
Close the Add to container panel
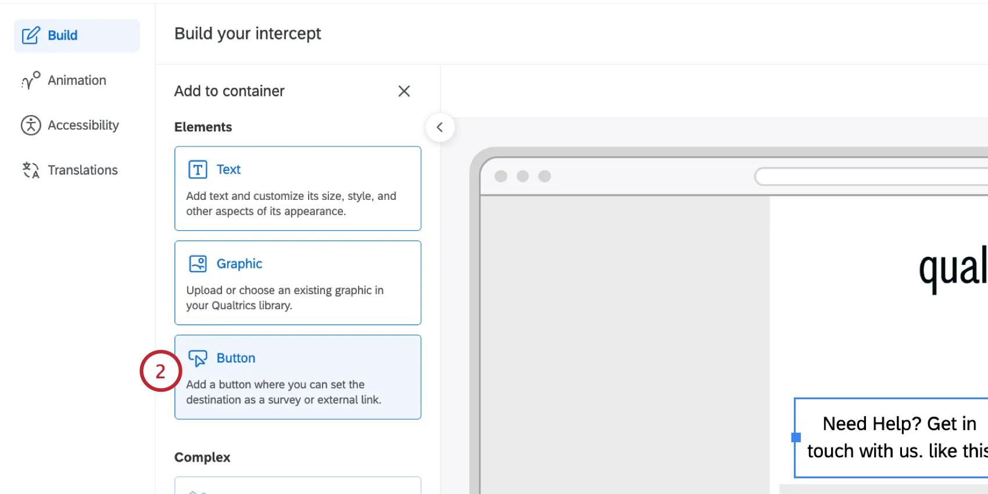(404, 91)
